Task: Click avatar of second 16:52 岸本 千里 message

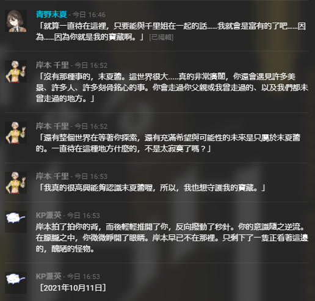Action: [x=16, y=132]
